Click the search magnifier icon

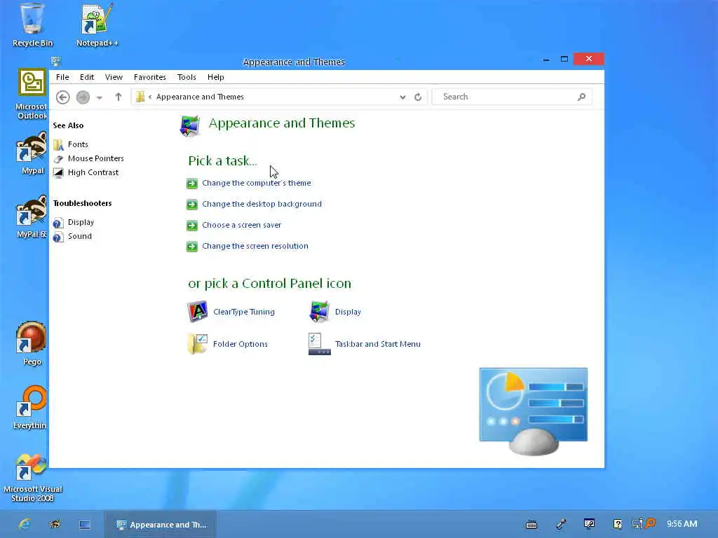click(581, 97)
